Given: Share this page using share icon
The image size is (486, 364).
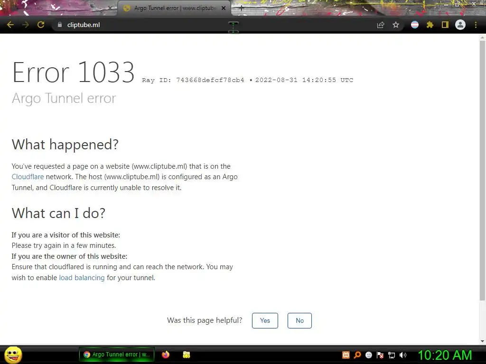Looking at the screenshot, I should click(x=381, y=25).
